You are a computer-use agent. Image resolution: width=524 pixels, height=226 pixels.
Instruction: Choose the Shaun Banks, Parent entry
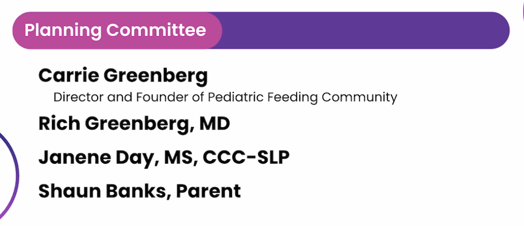coord(139,191)
